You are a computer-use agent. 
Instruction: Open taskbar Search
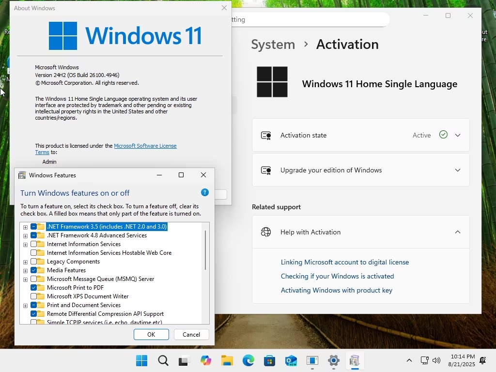coord(163,360)
